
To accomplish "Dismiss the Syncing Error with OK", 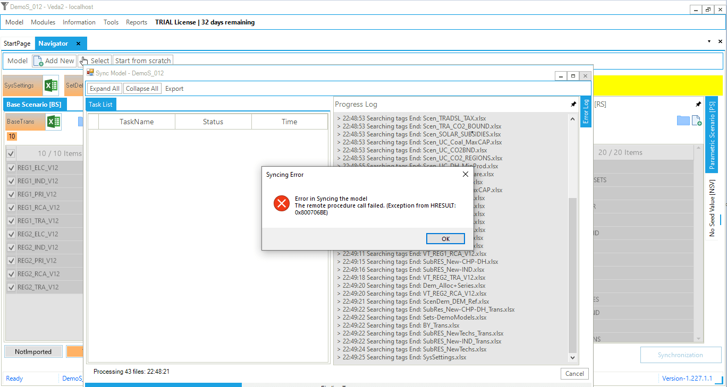I will click(445, 238).
